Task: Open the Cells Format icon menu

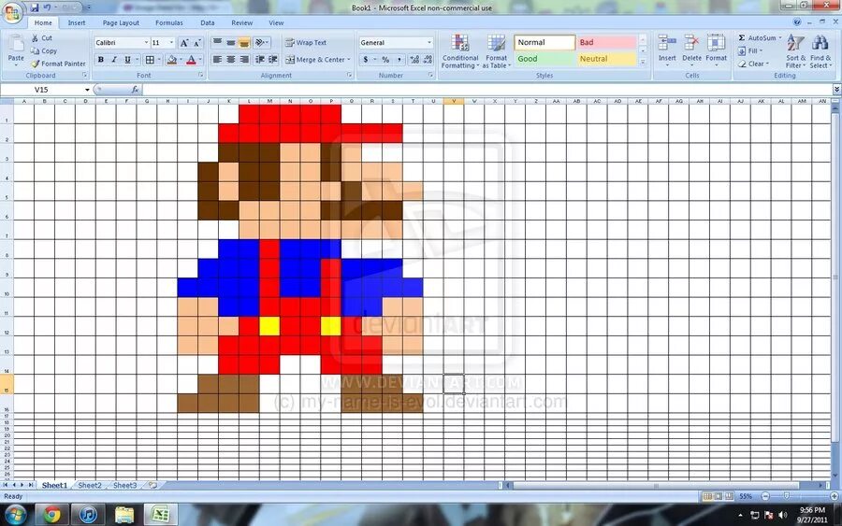Action: coord(716,50)
